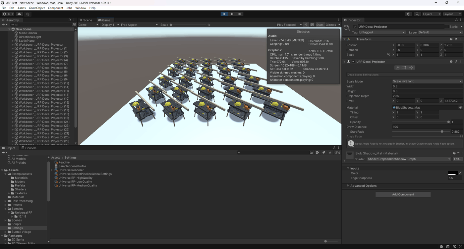Open the Scale Mode dropdown
The image size is (464, 249).
[427, 81]
